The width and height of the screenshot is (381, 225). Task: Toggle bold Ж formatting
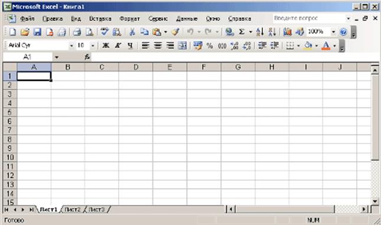pyautogui.click(x=106, y=45)
